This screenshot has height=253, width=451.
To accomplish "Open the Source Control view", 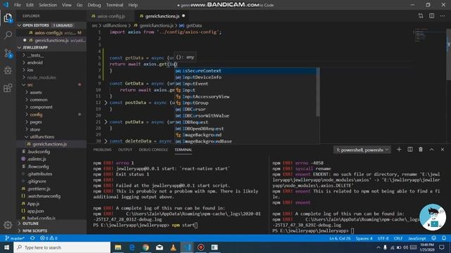I will click(8, 53).
